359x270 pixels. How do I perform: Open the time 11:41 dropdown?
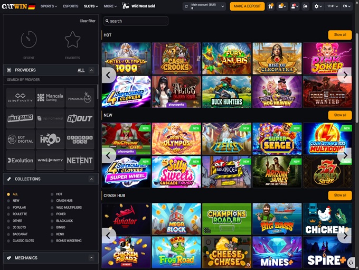coord(333,6)
